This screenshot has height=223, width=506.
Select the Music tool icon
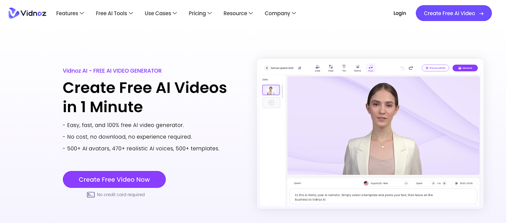coord(371,68)
